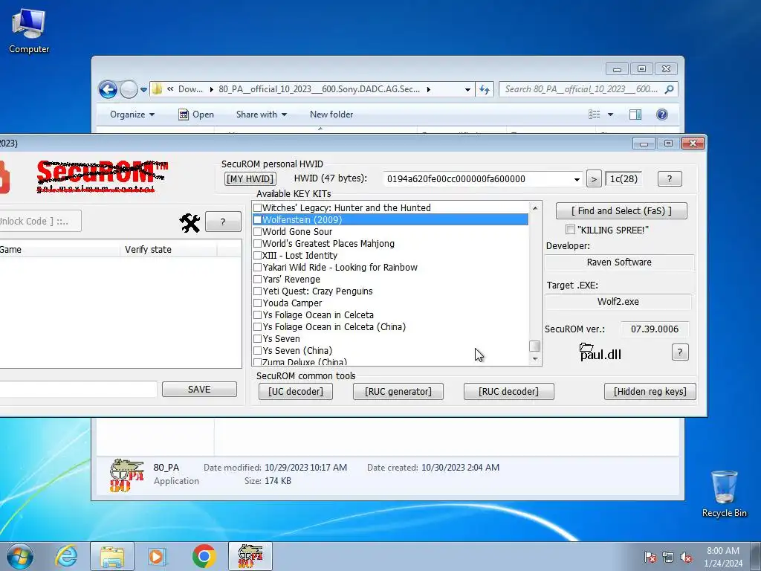Open the Organize menu dropdown
761x571 pixels.
132,114
